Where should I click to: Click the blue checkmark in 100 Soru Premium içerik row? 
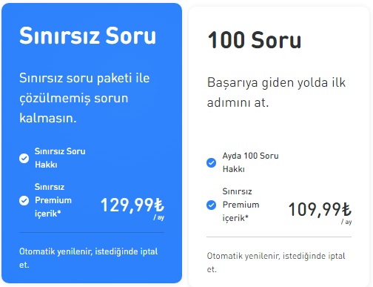point(211,205)
